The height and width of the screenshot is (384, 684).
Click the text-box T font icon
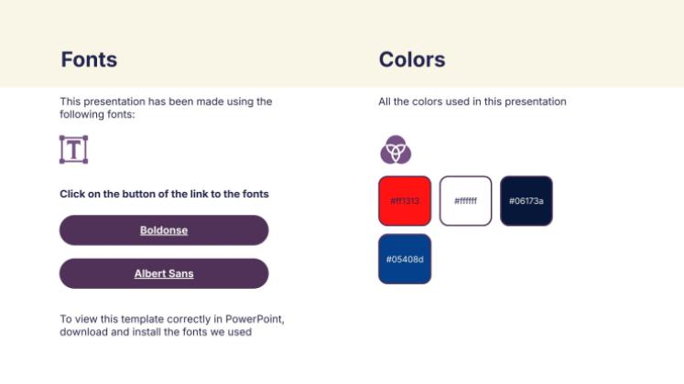click(73, 149)
